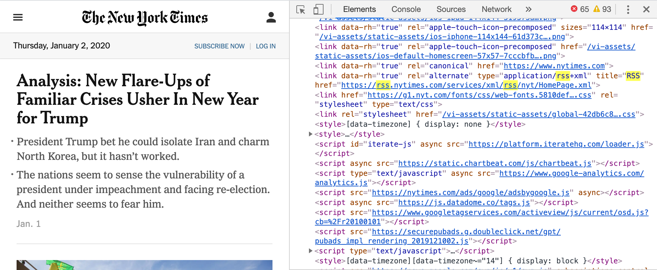Open the Analysis: New Flare-Ups headline
The image size is (657, 270).
138,99
